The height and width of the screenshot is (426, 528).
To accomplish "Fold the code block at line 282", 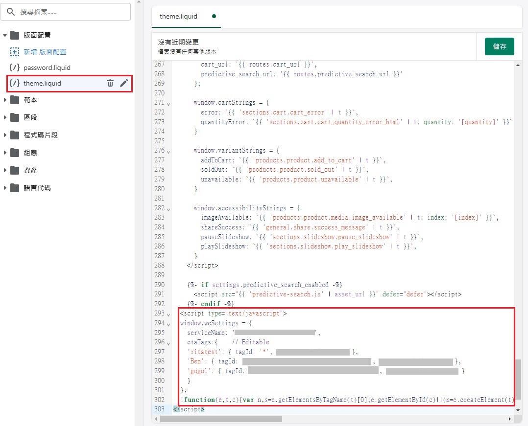I will 169,208.
